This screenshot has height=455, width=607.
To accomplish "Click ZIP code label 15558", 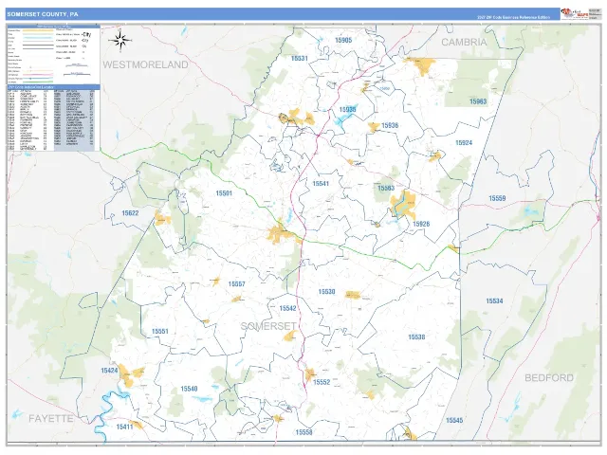I will coord(303,432).
